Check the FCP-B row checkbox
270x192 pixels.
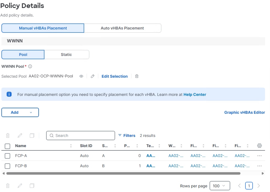[x=7, y=166]
